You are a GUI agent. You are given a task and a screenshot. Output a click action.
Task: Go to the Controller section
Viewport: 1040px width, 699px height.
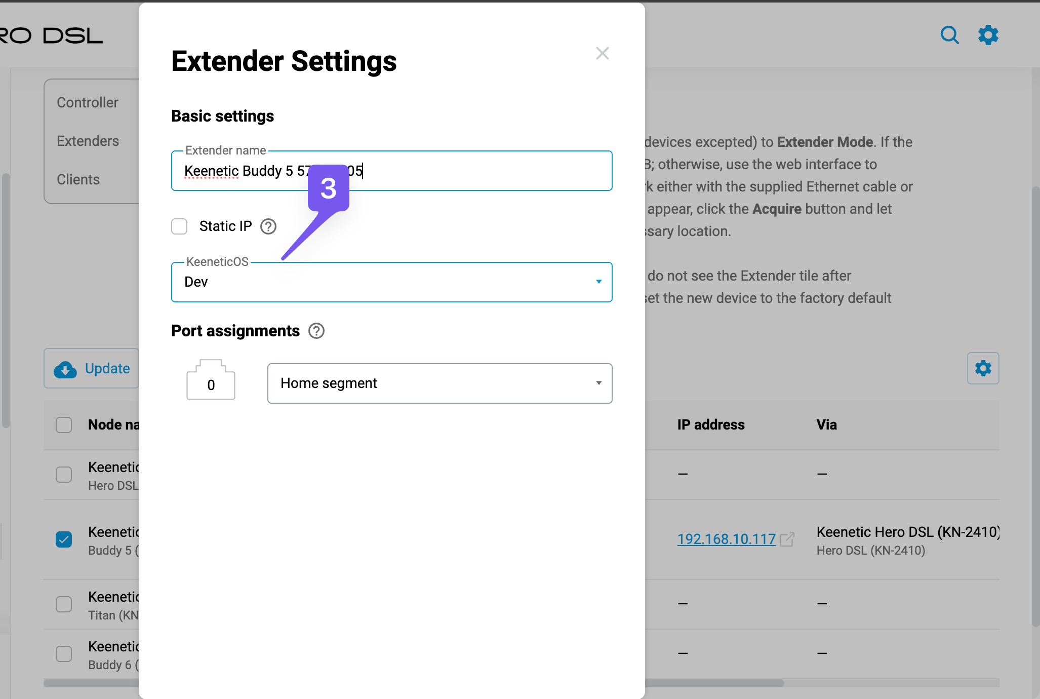coord(88,103)
